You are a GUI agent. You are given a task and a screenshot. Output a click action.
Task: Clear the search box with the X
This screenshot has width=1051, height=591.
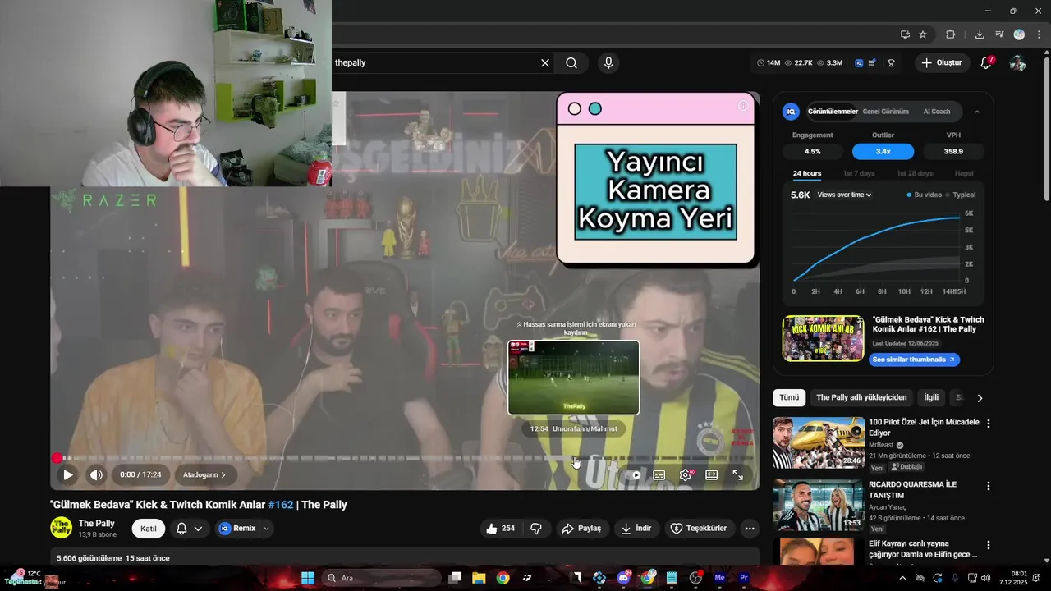[x=544, y=62]
